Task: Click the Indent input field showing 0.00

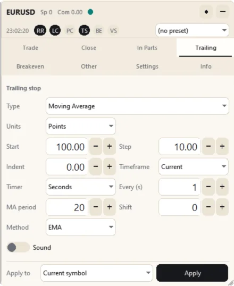Action: (x=67, y=167)
